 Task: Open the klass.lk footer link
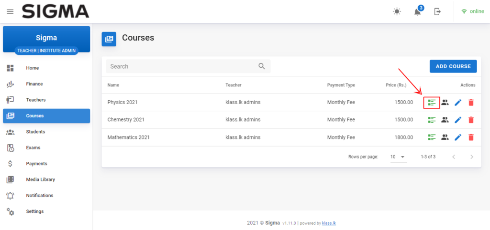point(329,223)
